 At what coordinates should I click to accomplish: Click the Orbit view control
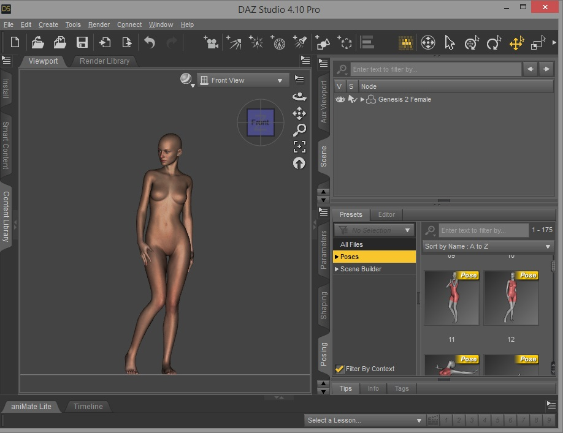click(299, 97)
